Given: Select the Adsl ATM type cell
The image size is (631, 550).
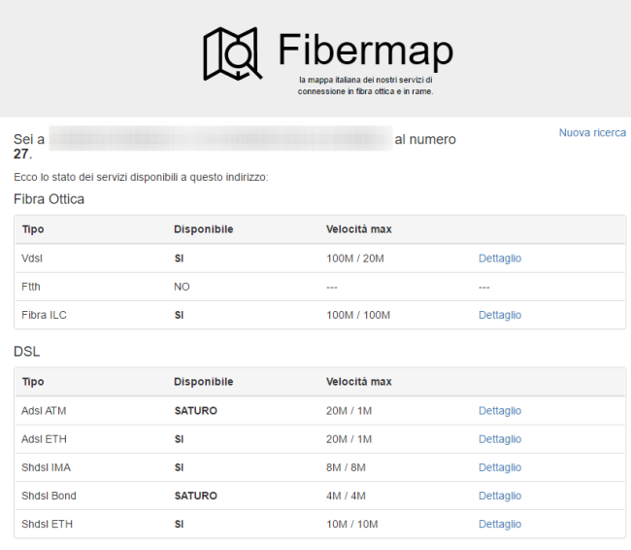Looking at the screenshot, I should pyautogui.click(x=44, y=411).
